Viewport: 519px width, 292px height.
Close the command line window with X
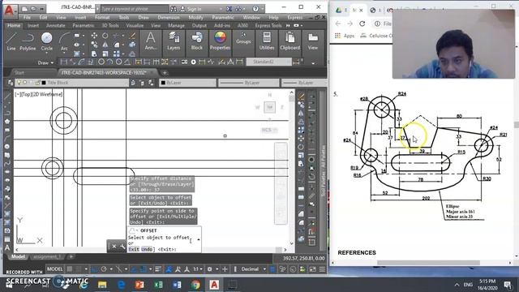pos(114,247)
